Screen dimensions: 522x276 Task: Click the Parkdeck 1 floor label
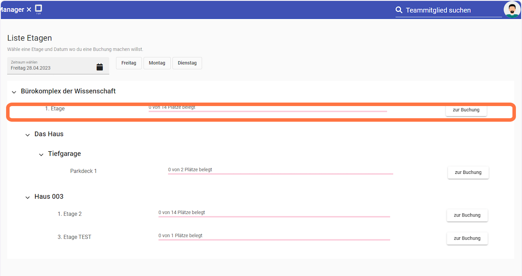click(84, 171)
